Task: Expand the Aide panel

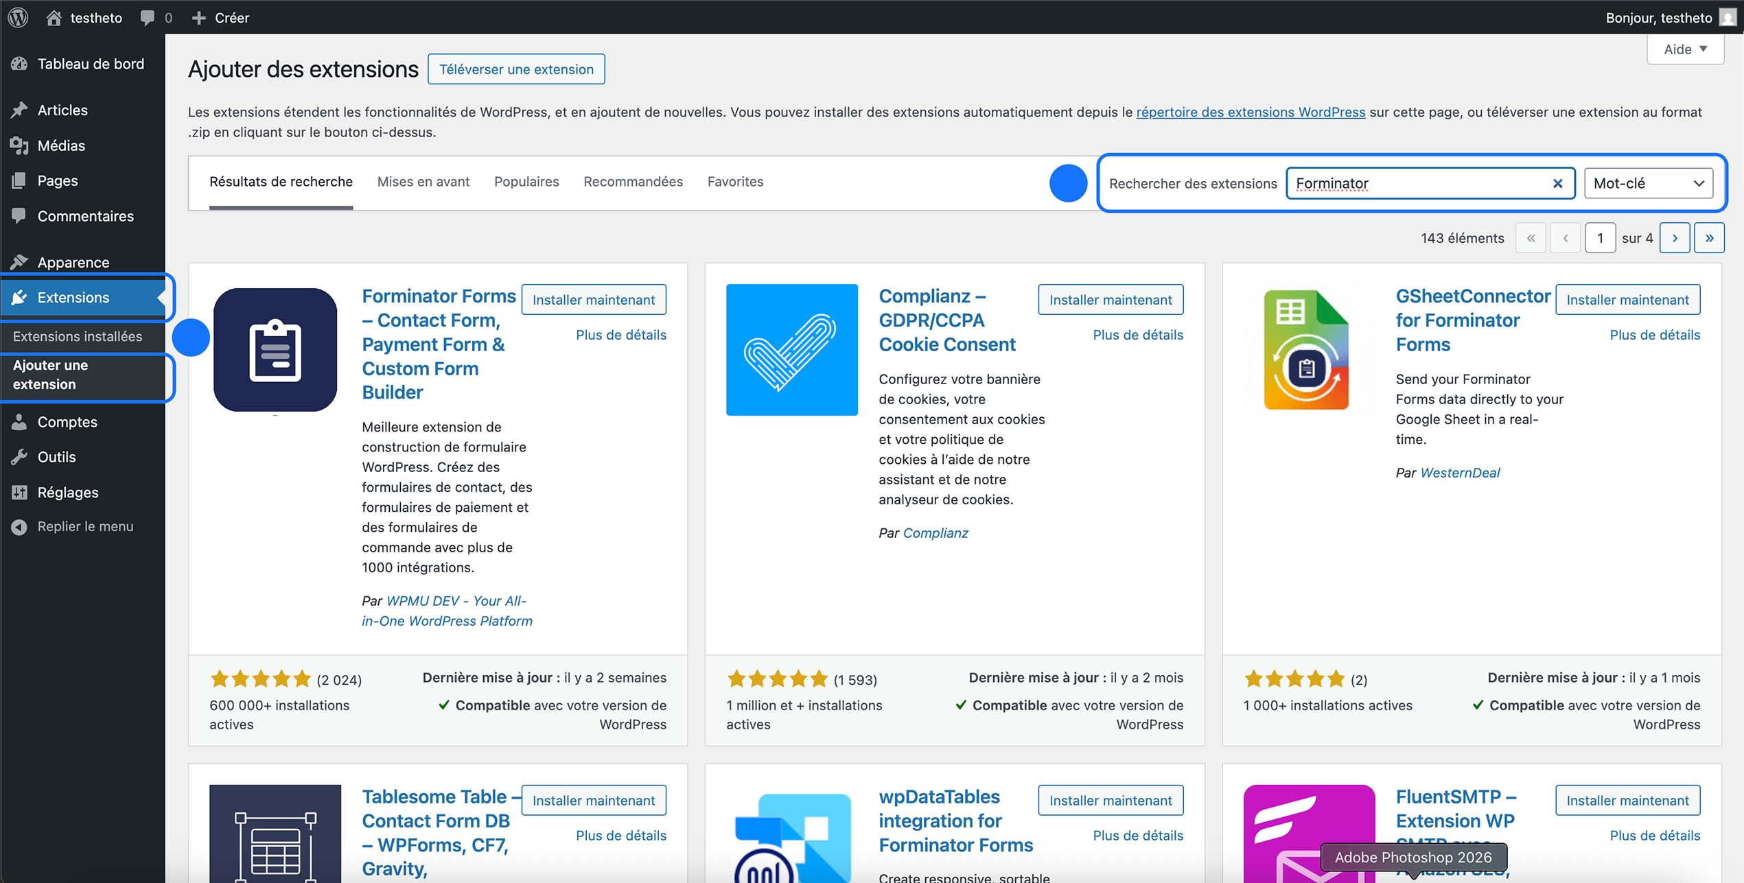Action: [1684, 48]
